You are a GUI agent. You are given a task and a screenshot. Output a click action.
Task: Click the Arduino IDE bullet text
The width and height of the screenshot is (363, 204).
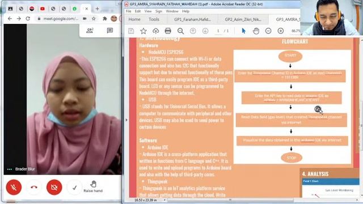pyautogui.click(x=158, y=147)
